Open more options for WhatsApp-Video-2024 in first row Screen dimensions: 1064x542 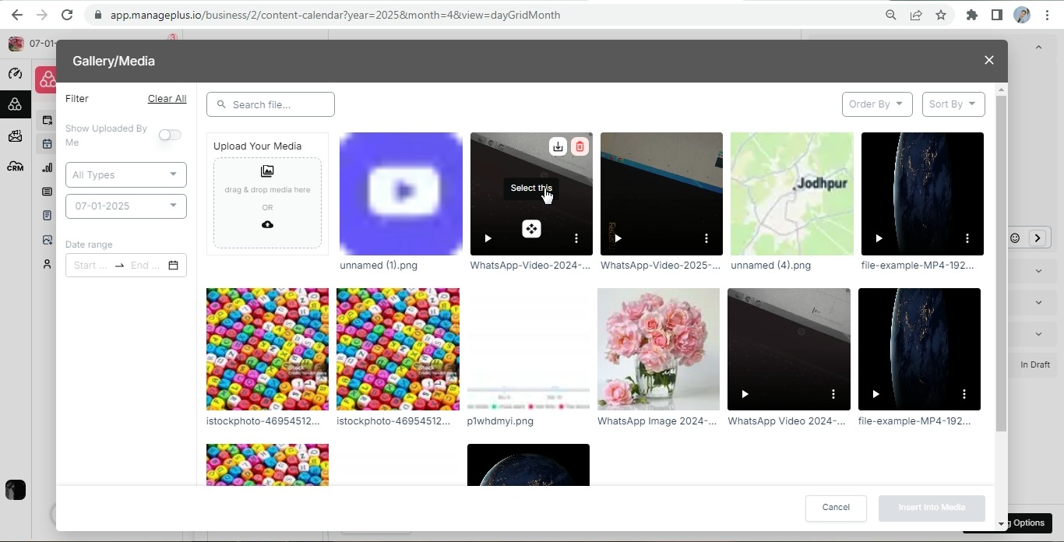click(576, 238)
